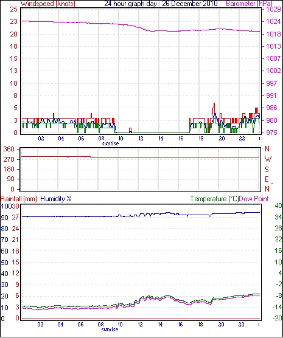Click the W compass direction label
This screenshot has width=283, height=338.
point(268,159)
